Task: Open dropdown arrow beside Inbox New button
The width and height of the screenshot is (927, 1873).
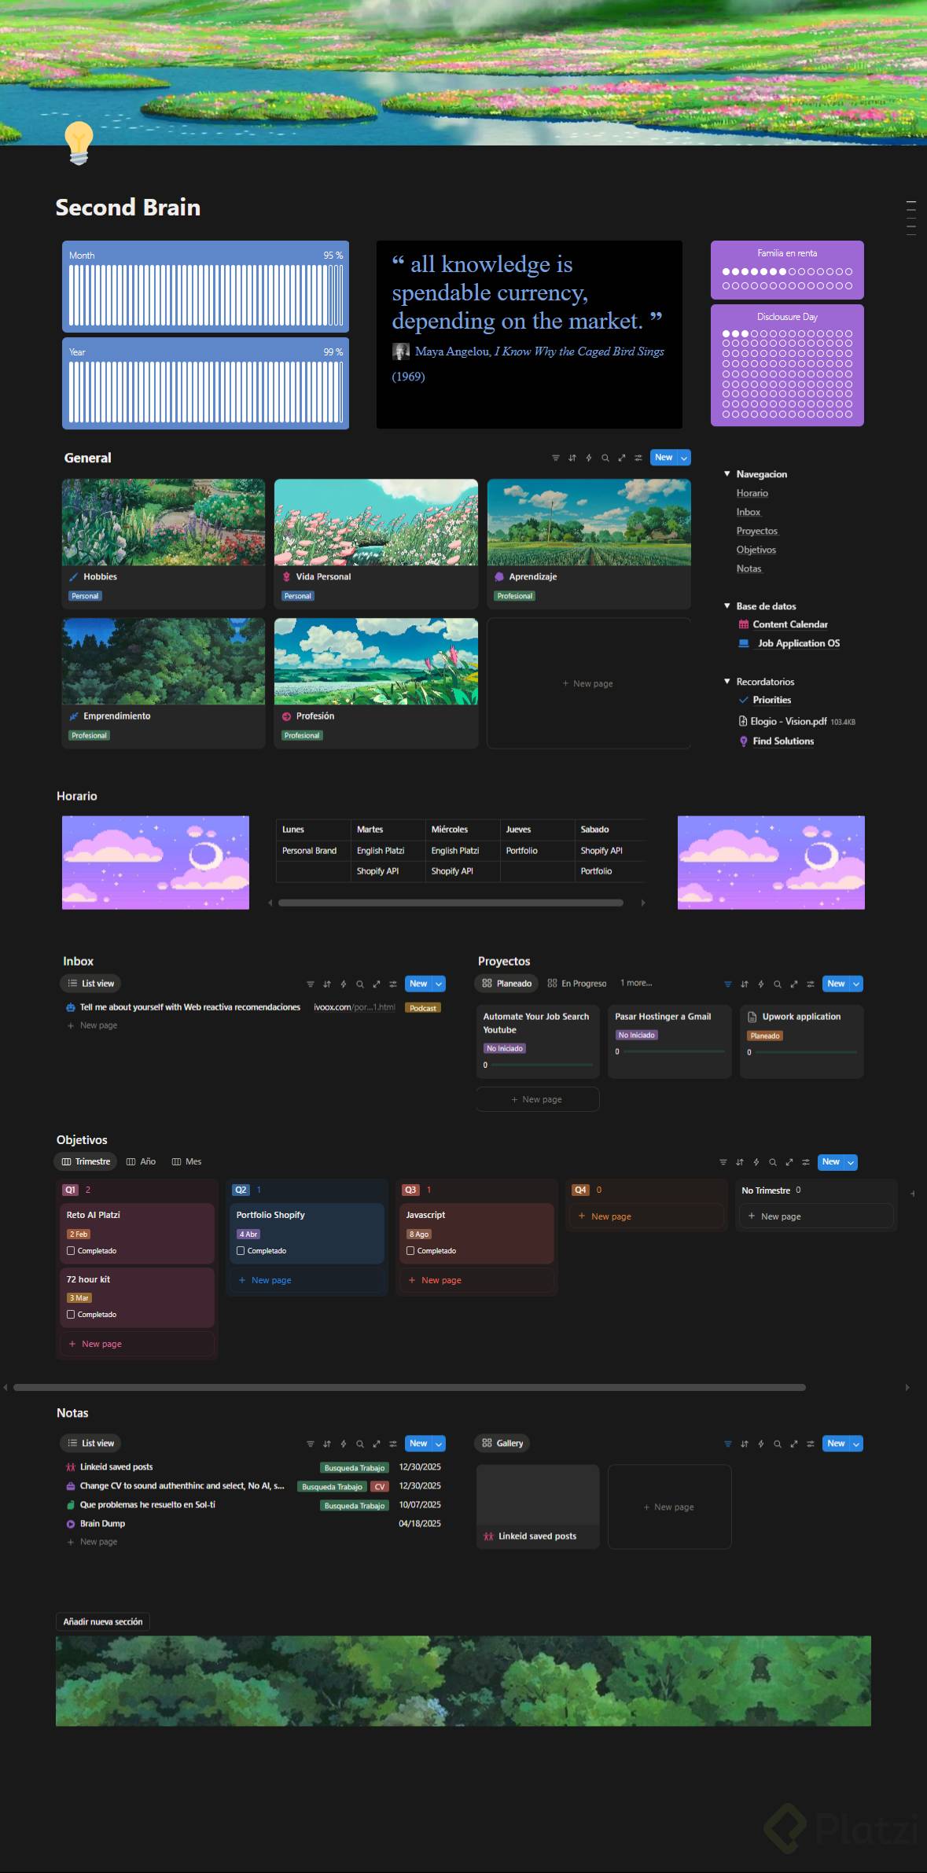Action: point(439,984)
